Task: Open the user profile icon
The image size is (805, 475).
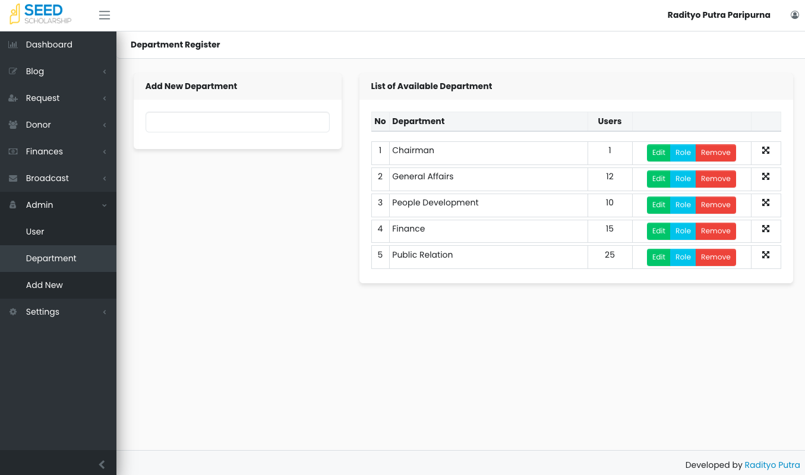Action: pyautogui.click(x=795, y=15)
